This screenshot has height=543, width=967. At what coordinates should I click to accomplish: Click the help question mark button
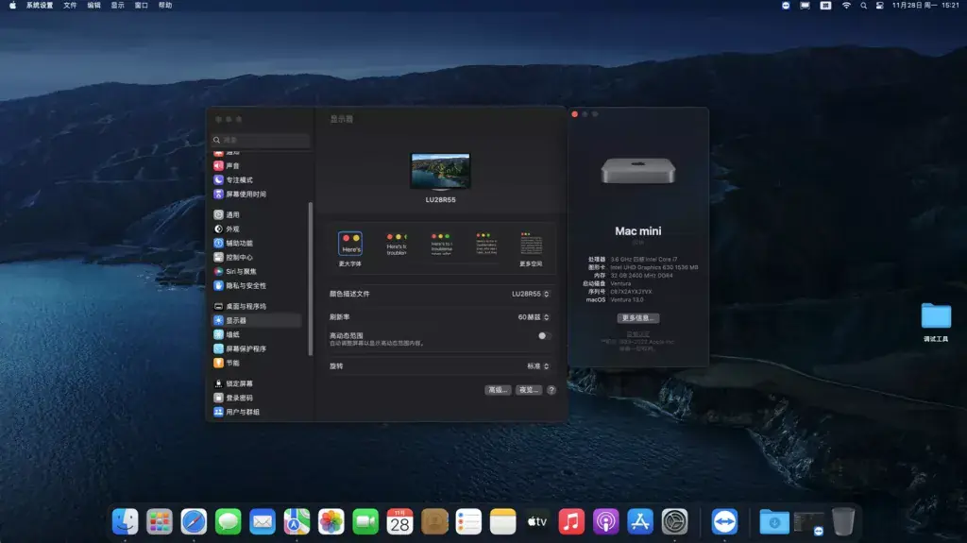551,390
